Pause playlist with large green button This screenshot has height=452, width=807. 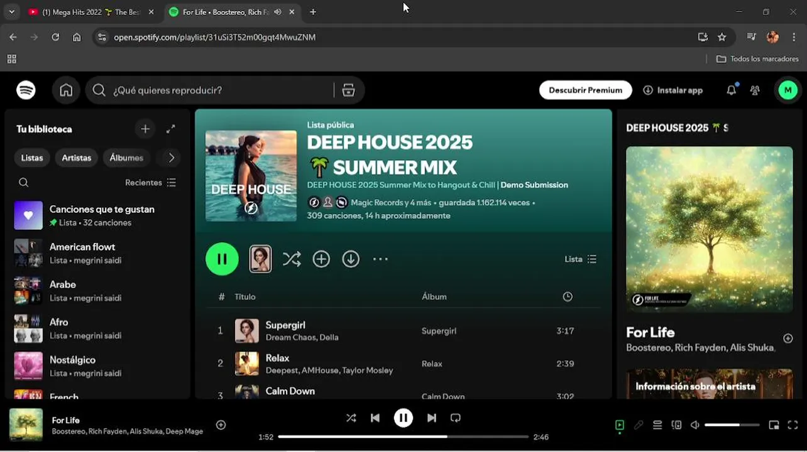222,259
